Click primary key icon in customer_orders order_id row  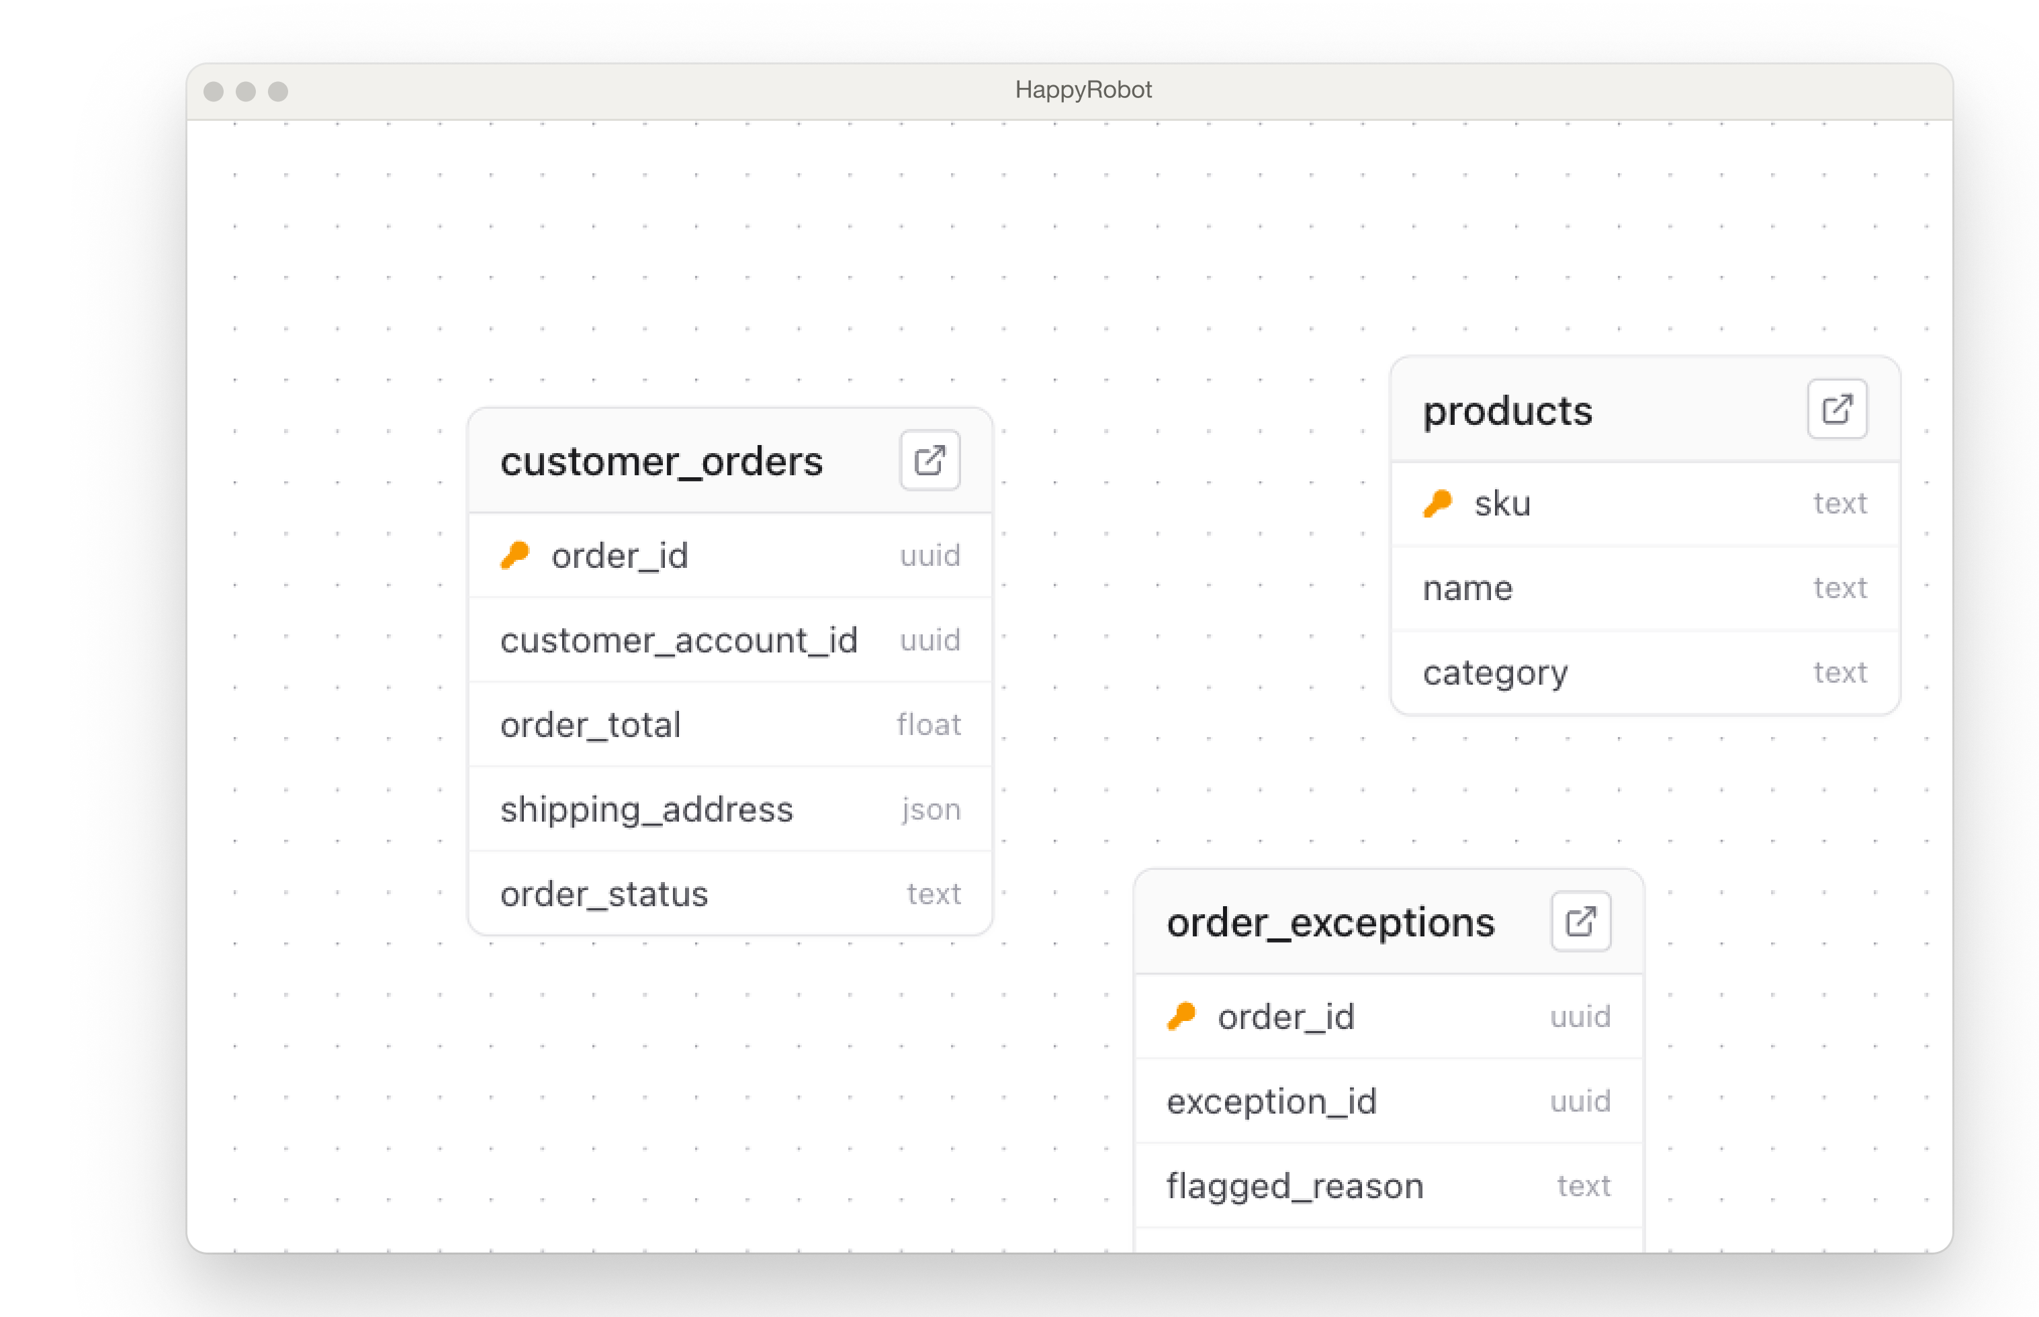click(515, 556)
